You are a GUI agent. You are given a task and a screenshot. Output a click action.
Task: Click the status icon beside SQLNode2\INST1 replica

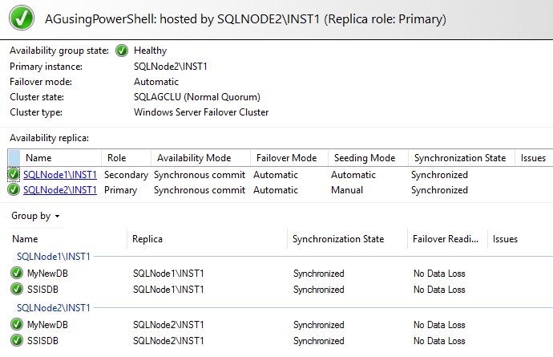[14, 190]
